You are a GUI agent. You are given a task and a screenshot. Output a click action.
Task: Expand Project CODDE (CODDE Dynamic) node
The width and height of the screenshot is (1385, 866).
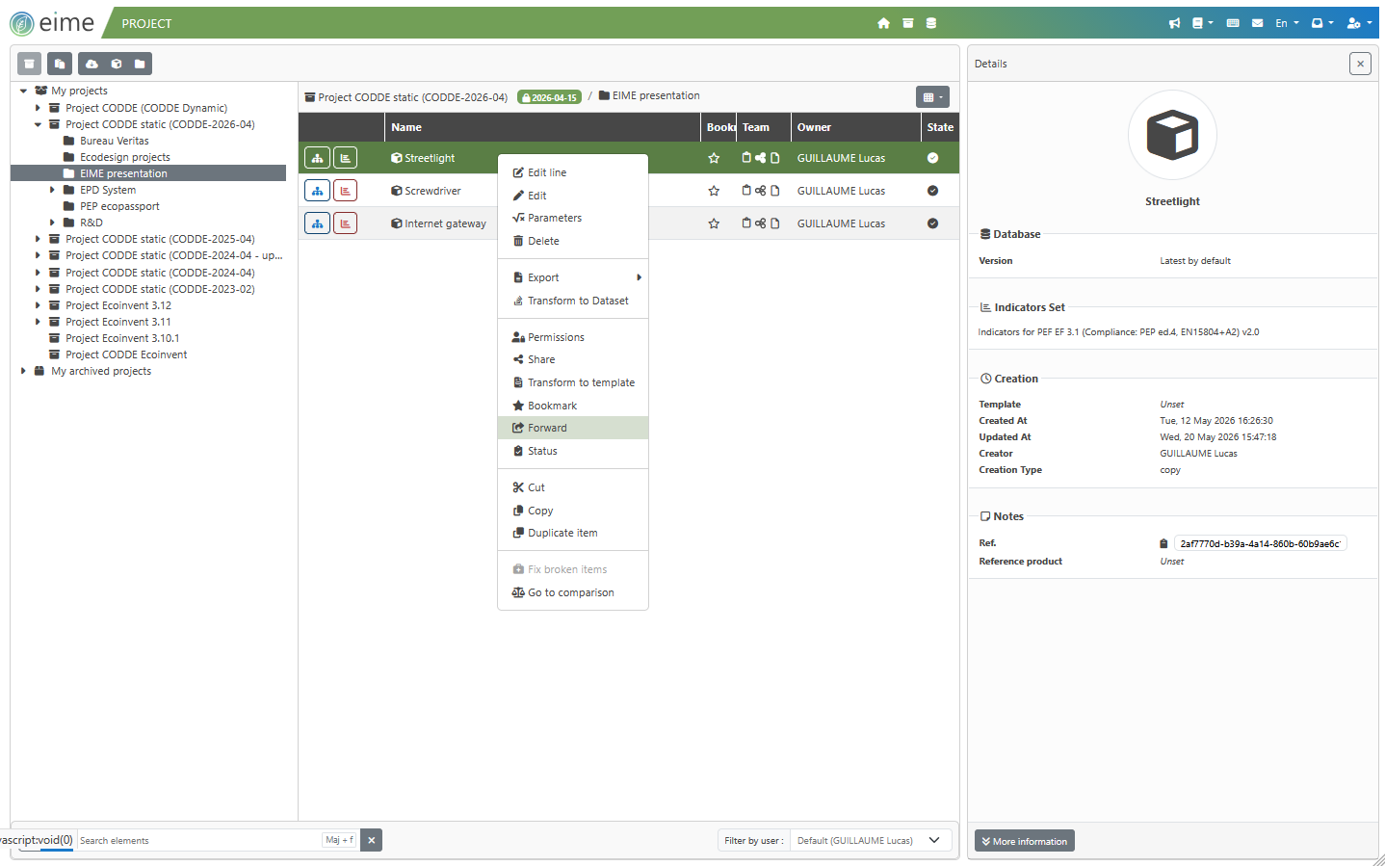click(38, 108)
